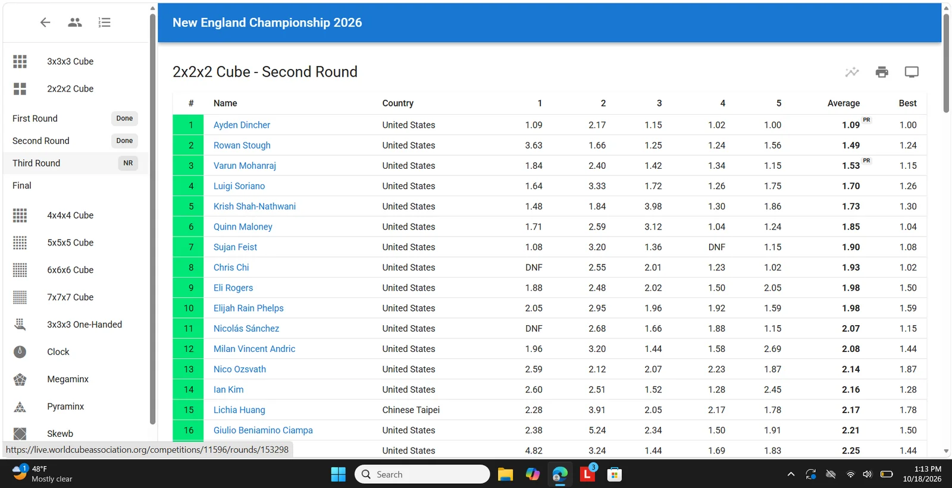Open Rowan Stough's competitor page
952x488 pixels.
242,145
